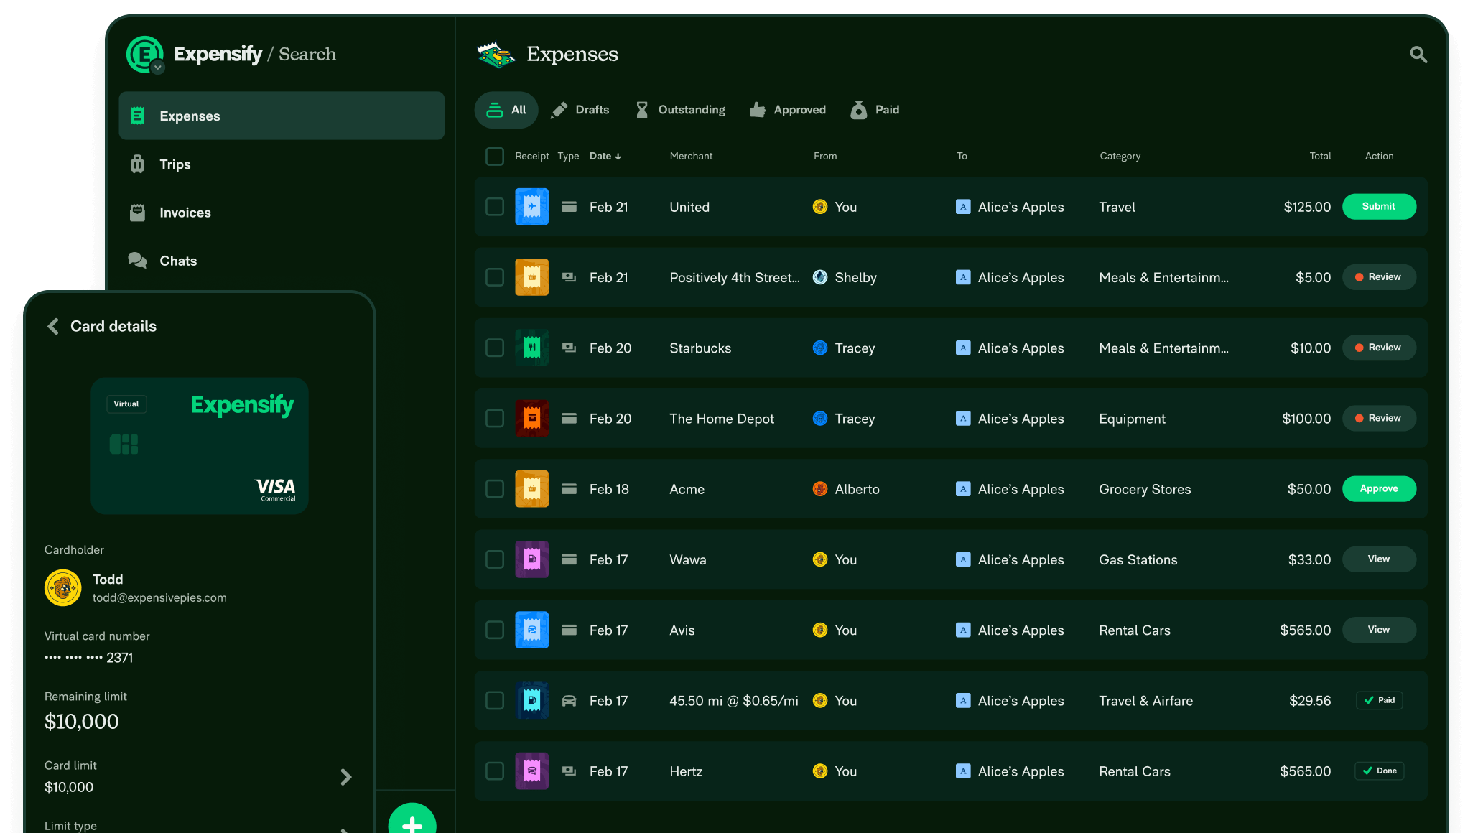Open Trips from the sidebar

(175, 164)
